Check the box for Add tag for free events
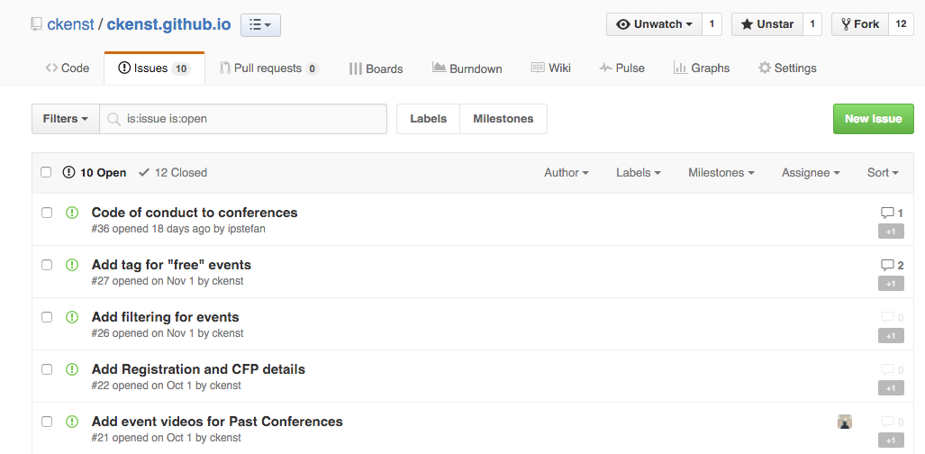Viewport: 925px width, 454px height. pos(47,265)
